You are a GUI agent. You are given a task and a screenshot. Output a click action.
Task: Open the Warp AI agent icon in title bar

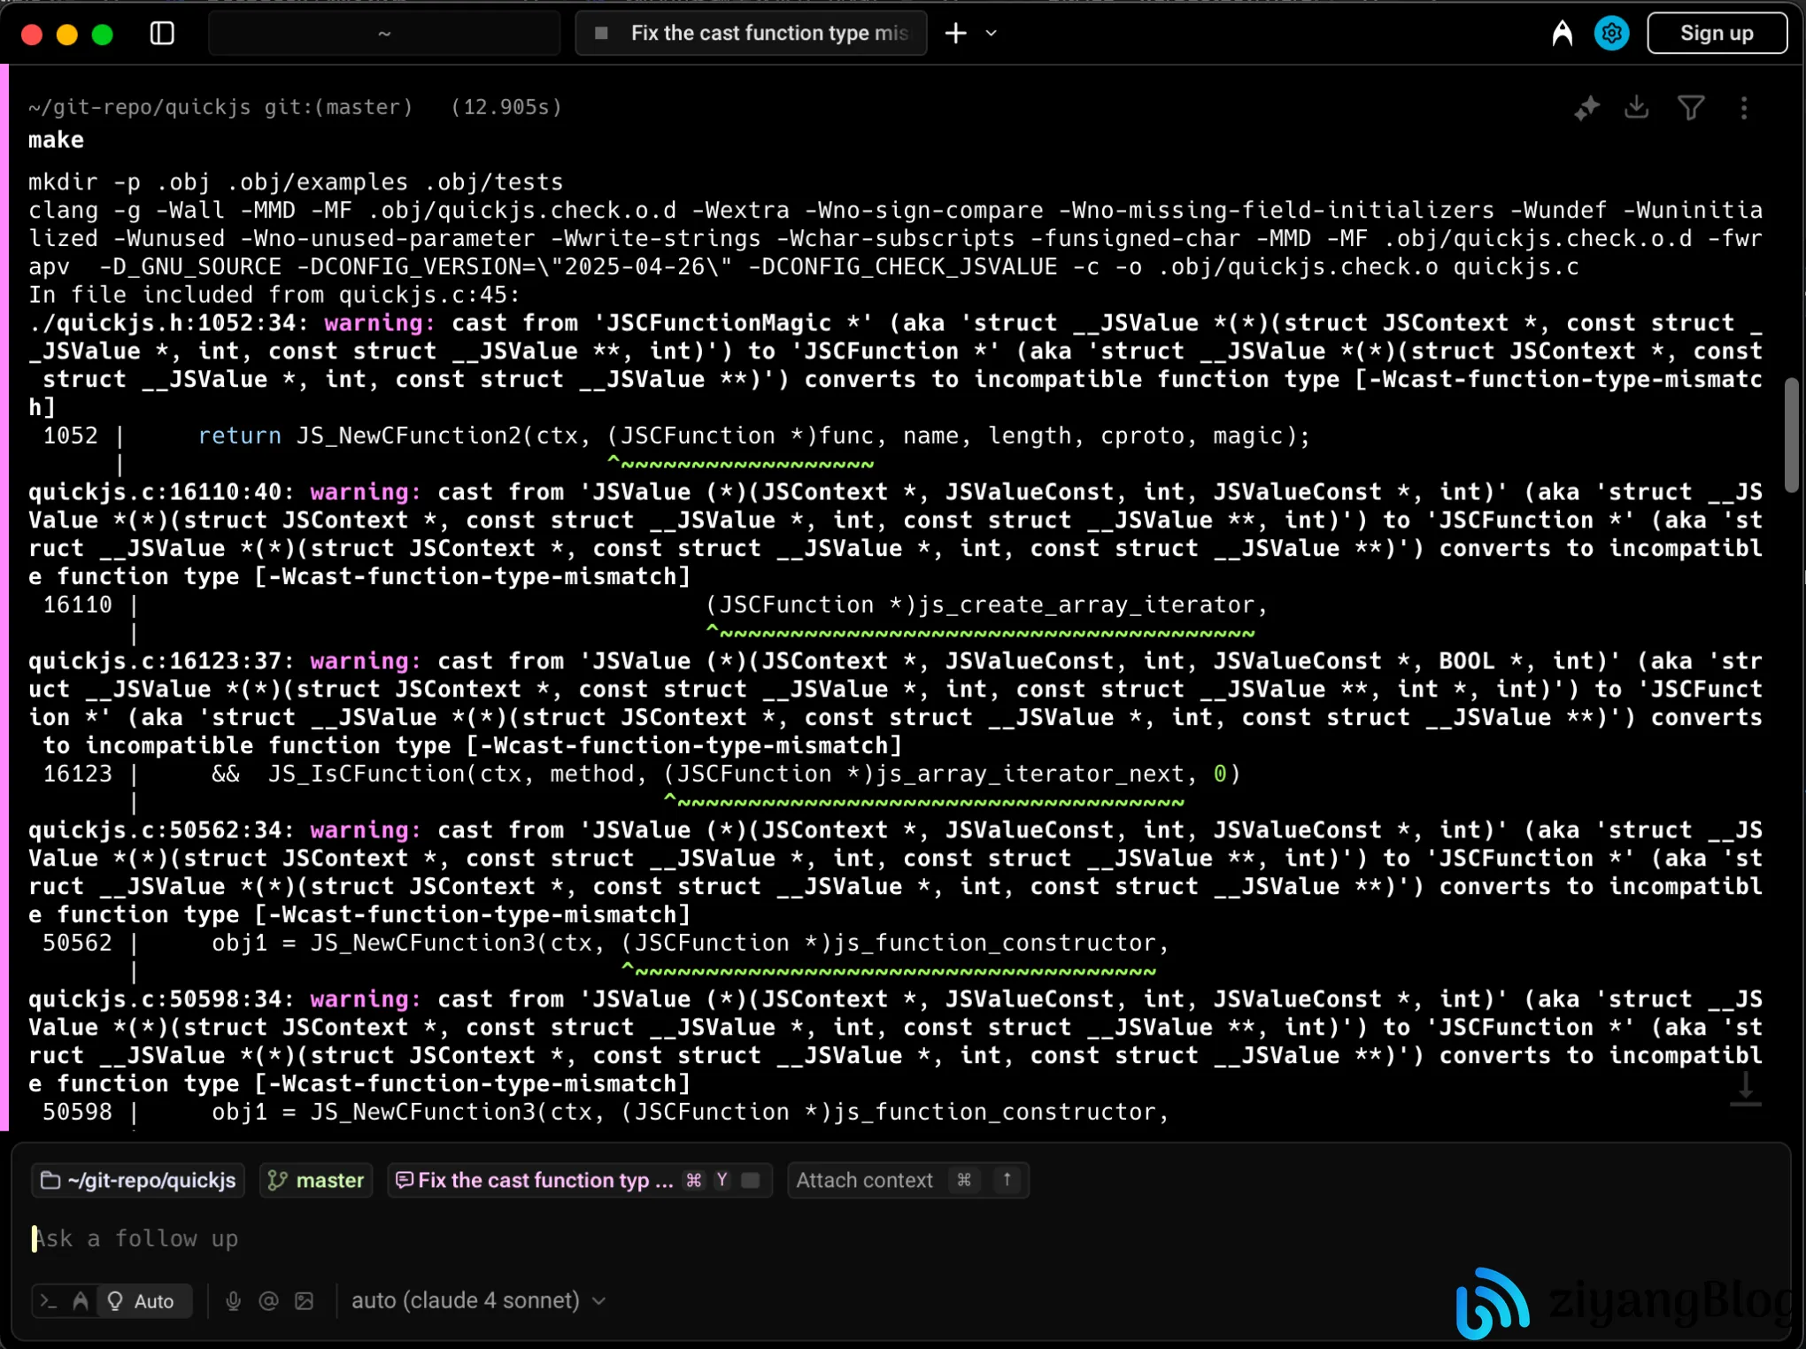[1563, 34]
